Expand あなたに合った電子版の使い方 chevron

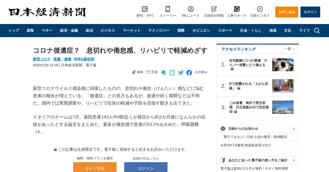point(294,160)
